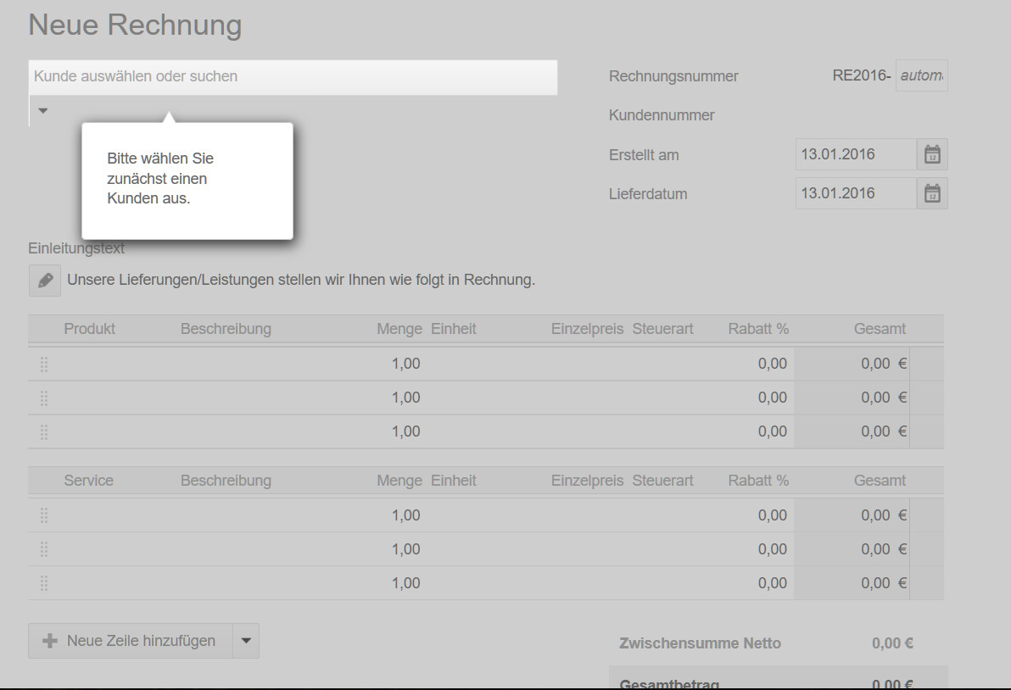Screen dimensions: 1011x690
Task: Click pencil icon to edit the Einleitungstext
Action: 43,280
